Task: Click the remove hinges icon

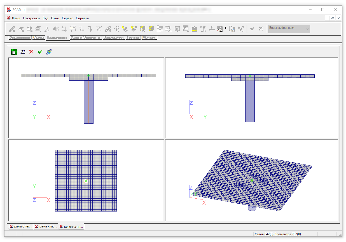Action: 90,29
